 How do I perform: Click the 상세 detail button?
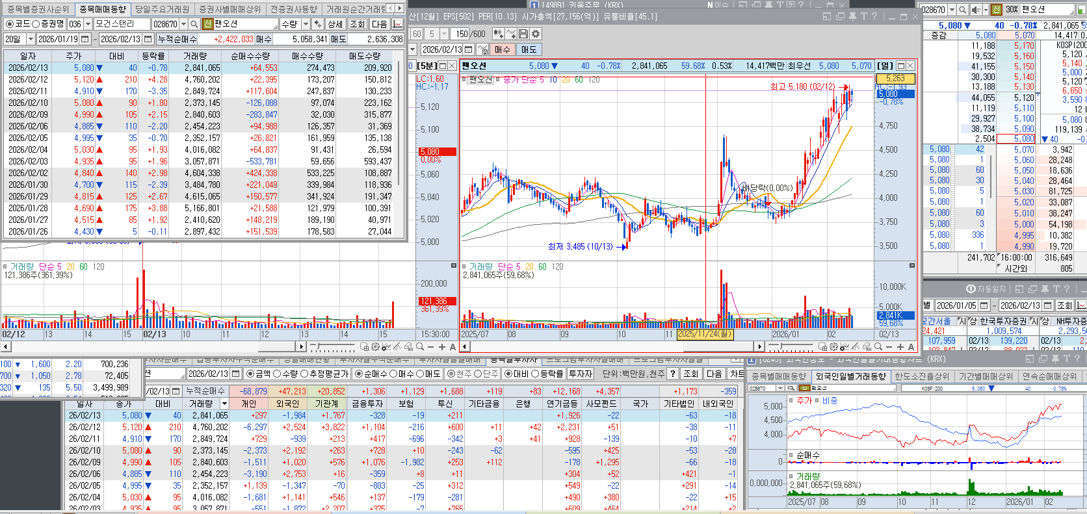click(335, 24)
